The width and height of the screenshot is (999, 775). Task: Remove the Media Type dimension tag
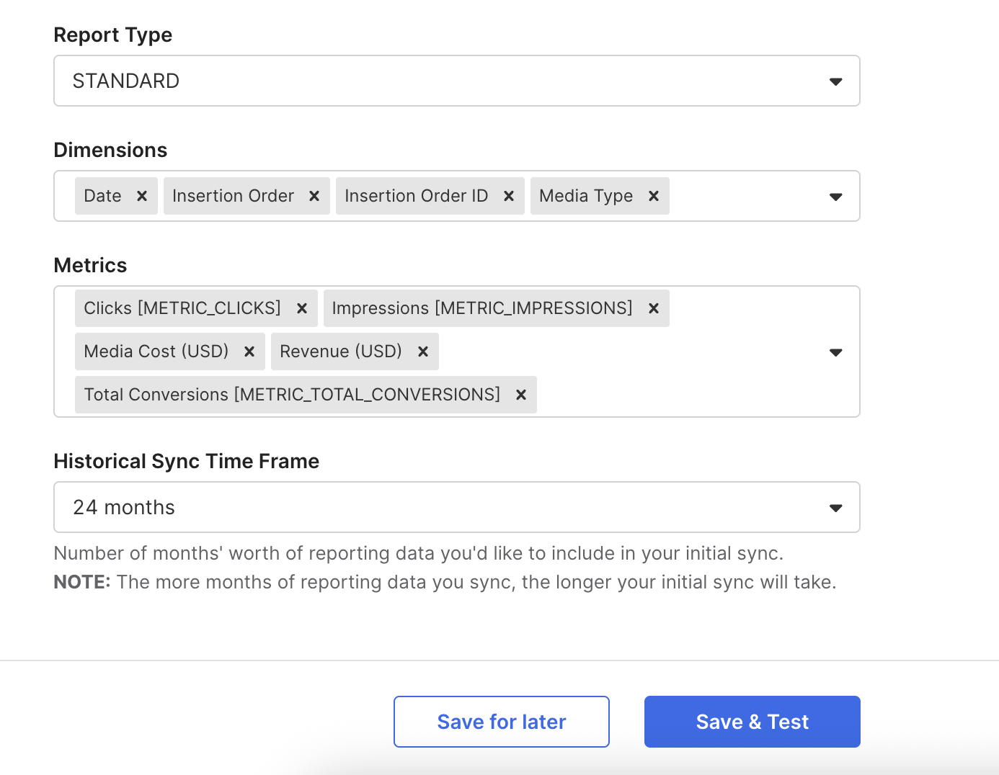(654, 196)
